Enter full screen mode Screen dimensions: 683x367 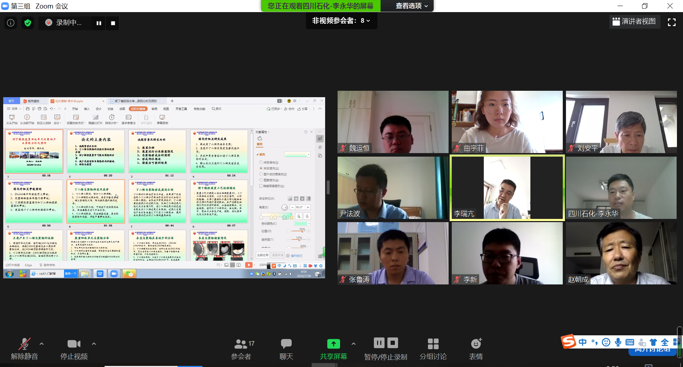pyautogui.click(x=672, y=22)
